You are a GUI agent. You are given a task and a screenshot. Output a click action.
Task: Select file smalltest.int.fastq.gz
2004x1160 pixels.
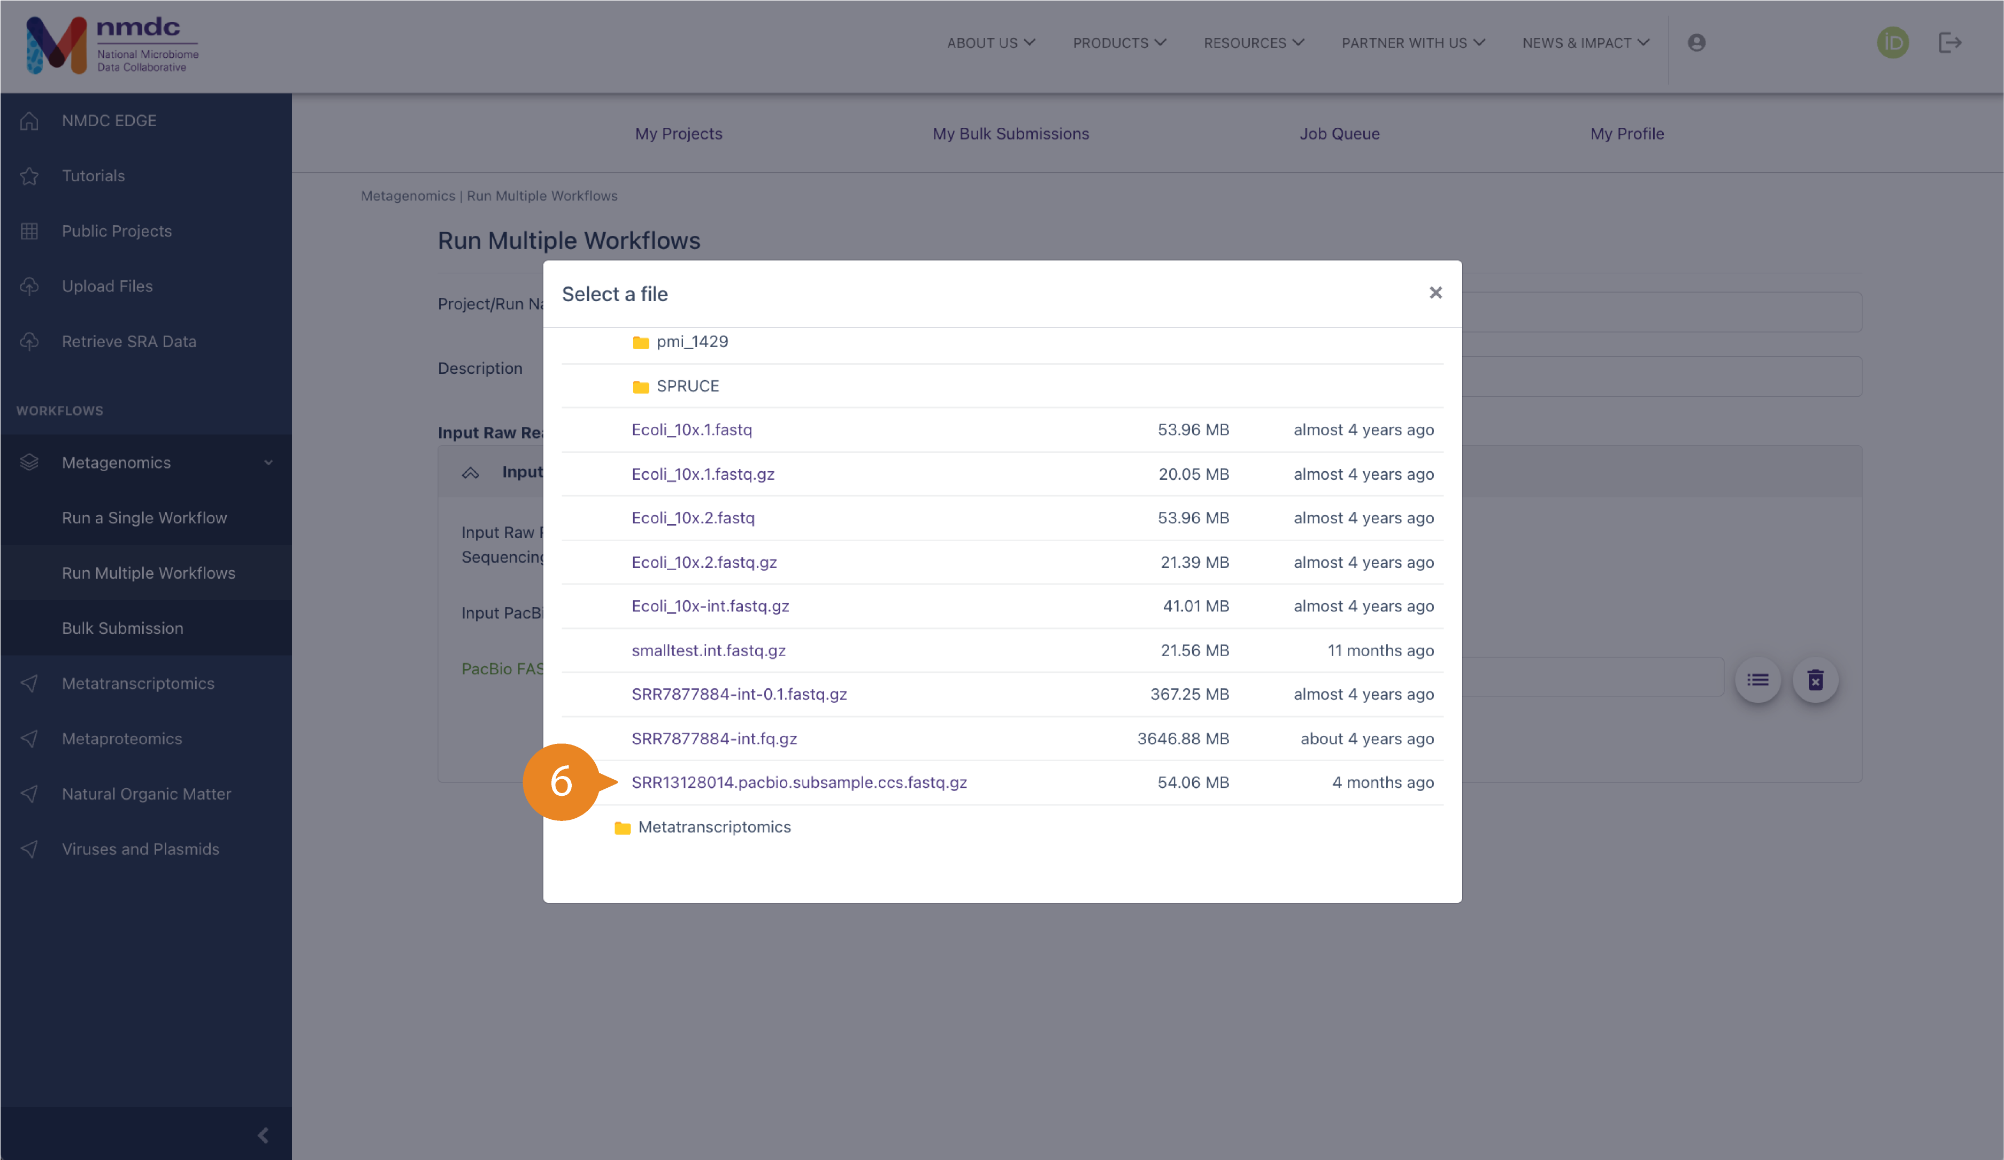[x=709, y=650]
